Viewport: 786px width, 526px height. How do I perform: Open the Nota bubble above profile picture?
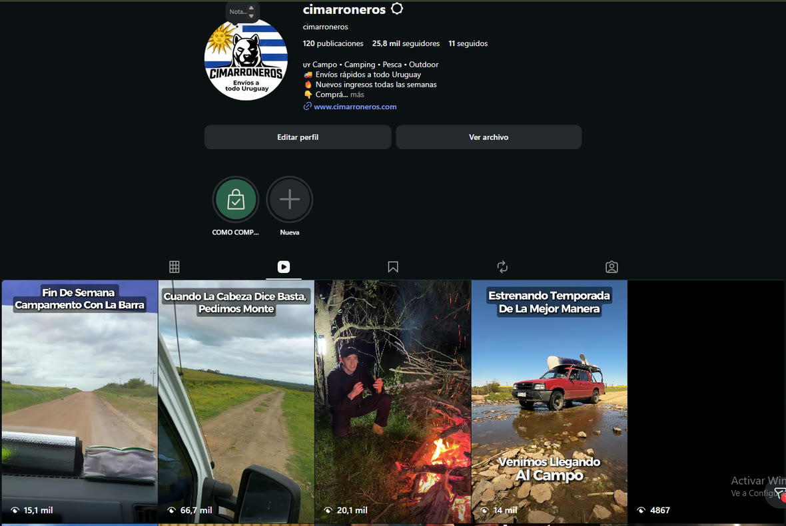[242, 11]
